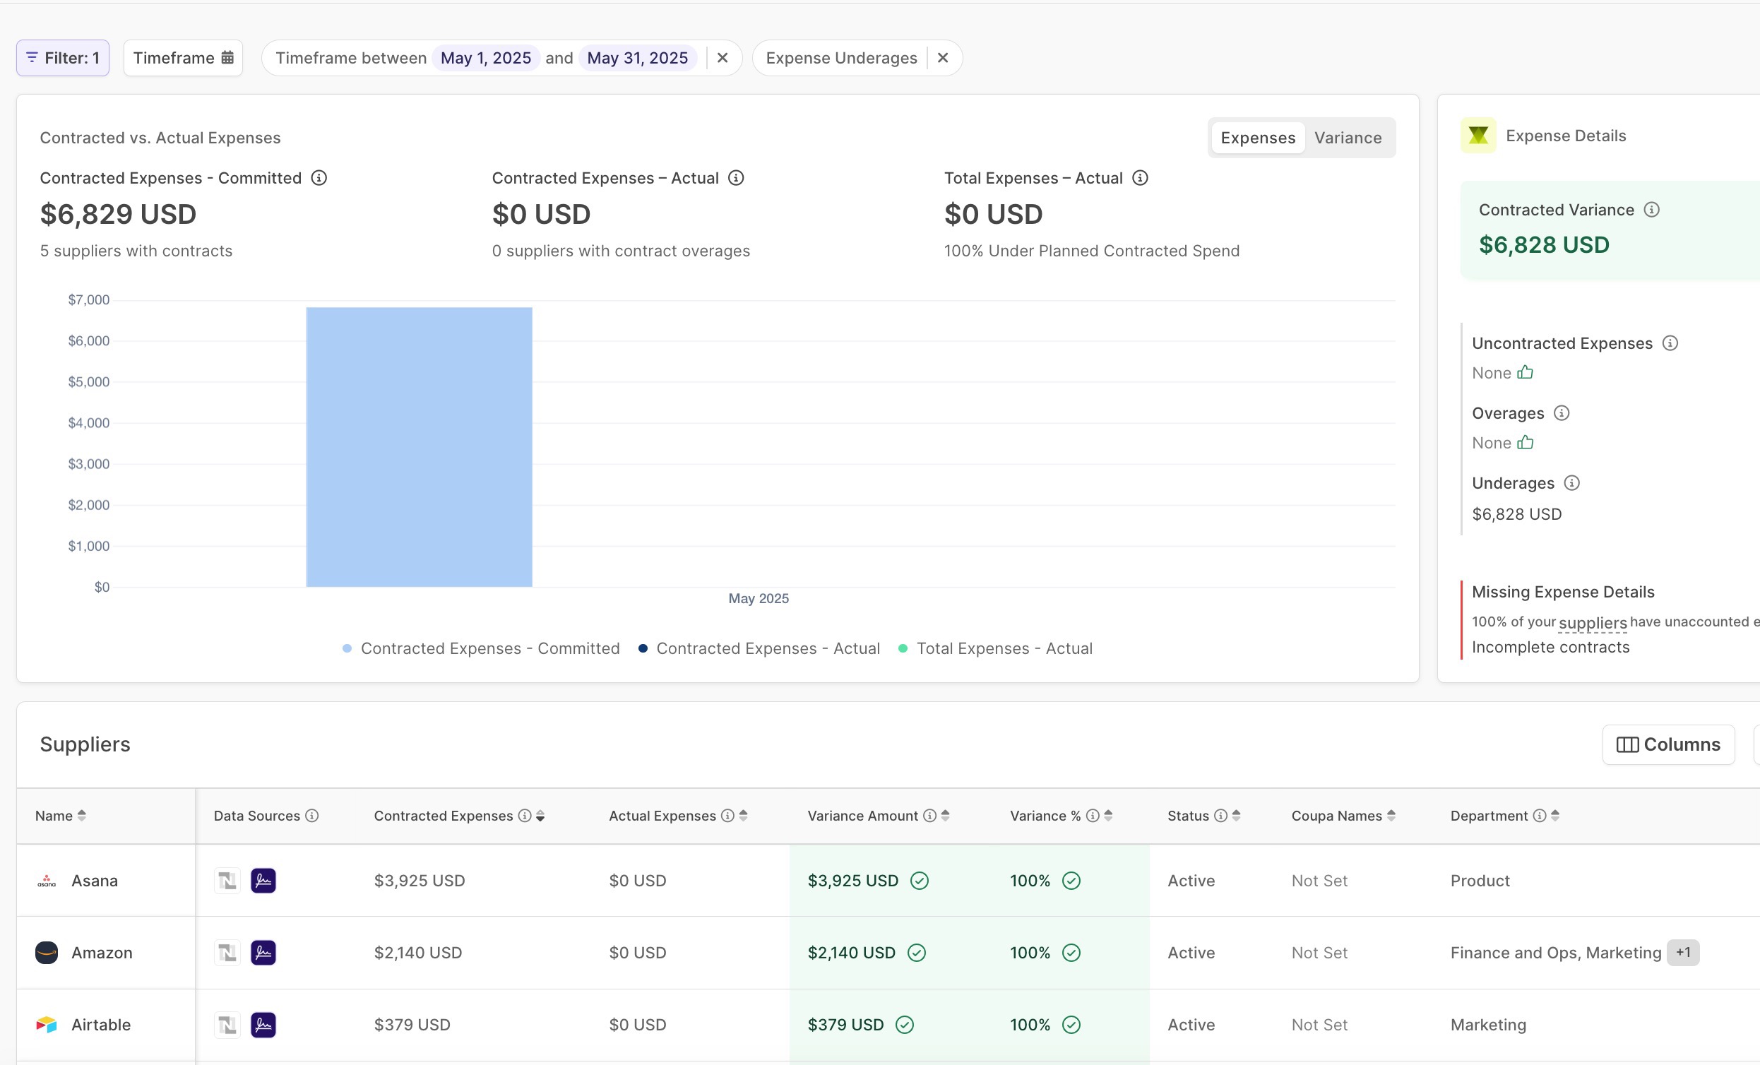Click Amazon's first grey data source icon

(227, 953)
